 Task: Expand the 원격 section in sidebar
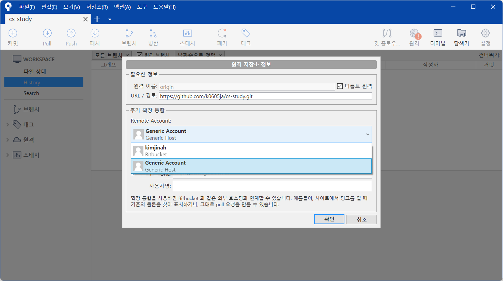[8, 140]
